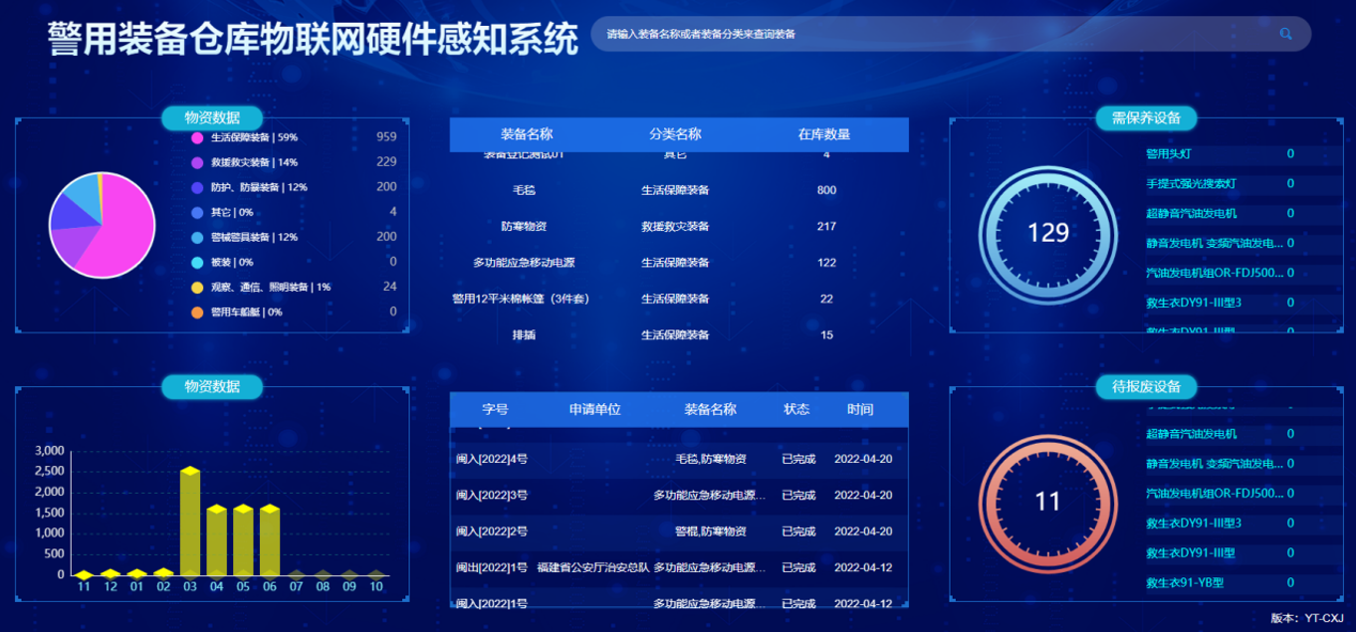Open 手提式强光搜索灯 in maintenance list
Screen dimensions: 1356x632
coord(1191,183)
